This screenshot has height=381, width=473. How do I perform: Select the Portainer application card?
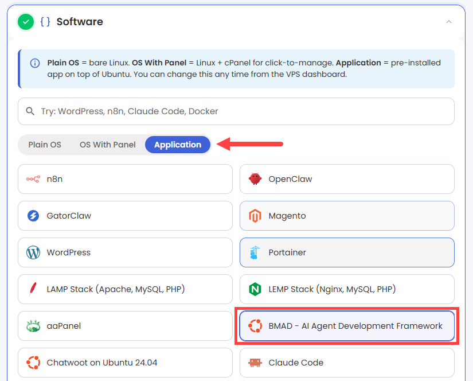(347, 252)
